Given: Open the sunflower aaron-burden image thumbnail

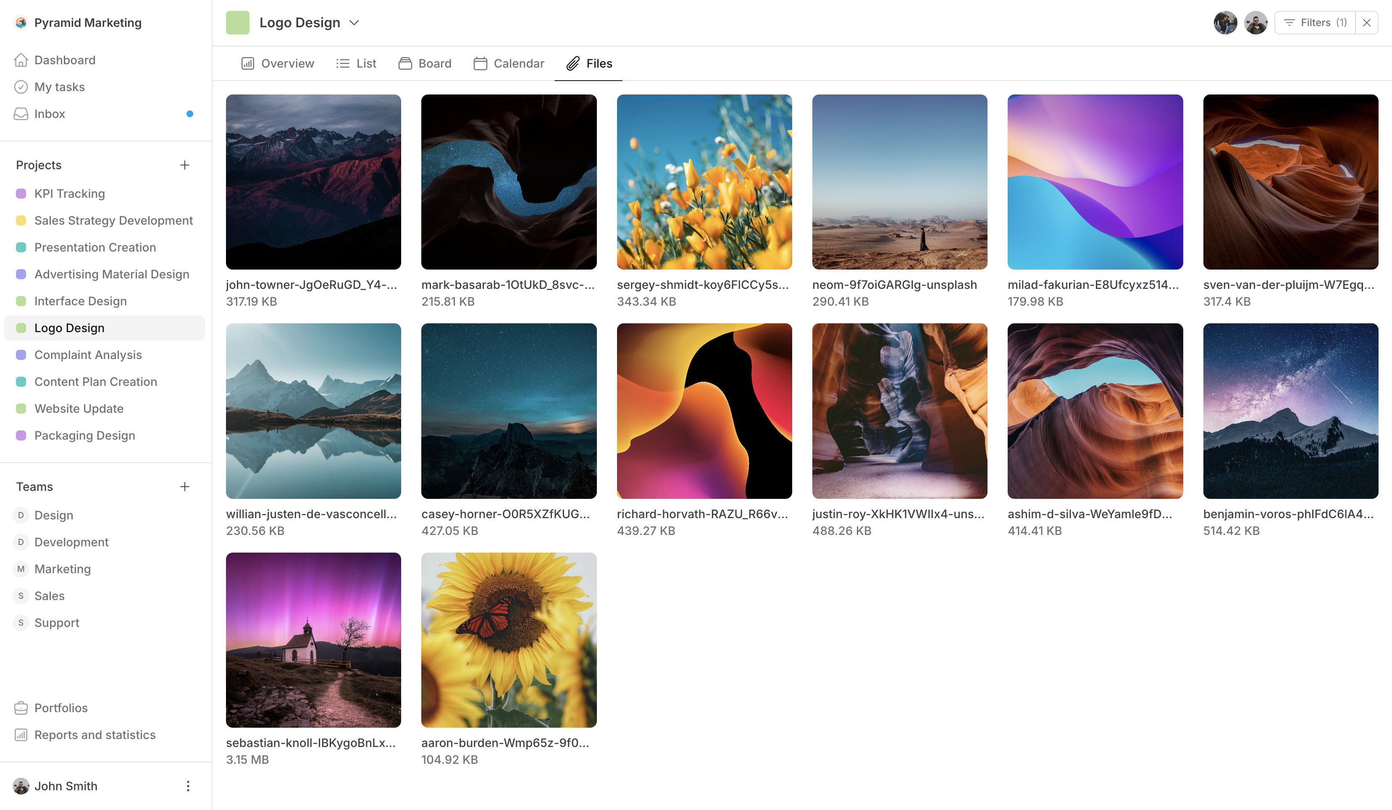Looking at the screenshot, I should click(509, 640).
